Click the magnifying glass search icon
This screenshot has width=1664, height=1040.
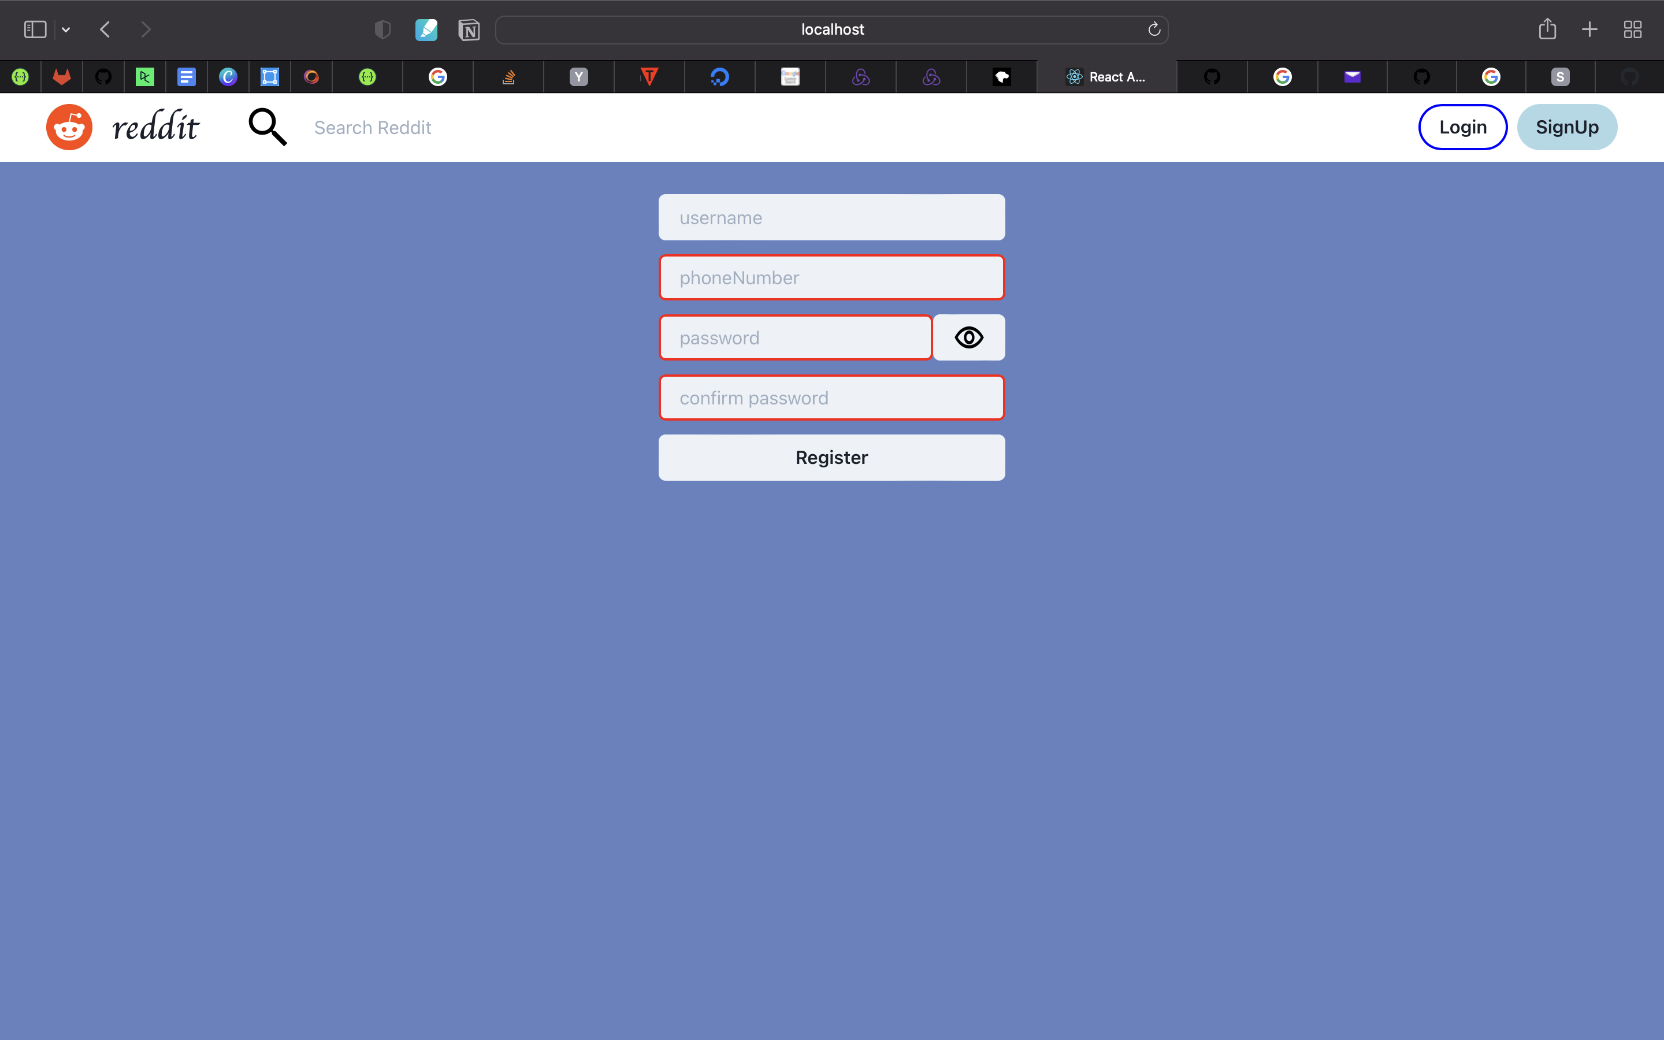pyautogui.click(x=267, y=127)
